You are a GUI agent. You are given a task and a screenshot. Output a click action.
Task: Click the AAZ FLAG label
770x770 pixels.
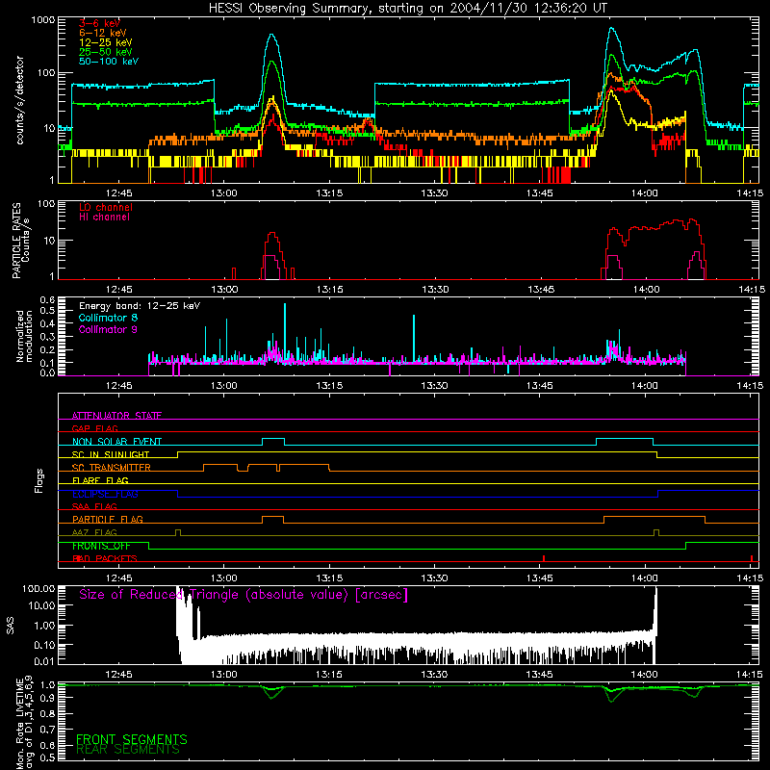[94, 532]
